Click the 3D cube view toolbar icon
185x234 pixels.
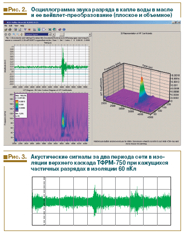click(x=39, y=29)
